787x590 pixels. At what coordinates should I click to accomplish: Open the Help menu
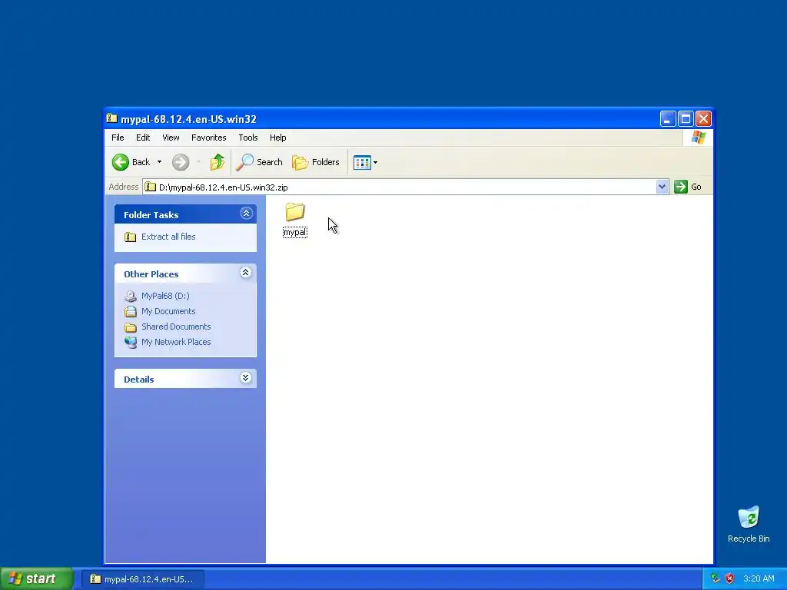(277, 138)
